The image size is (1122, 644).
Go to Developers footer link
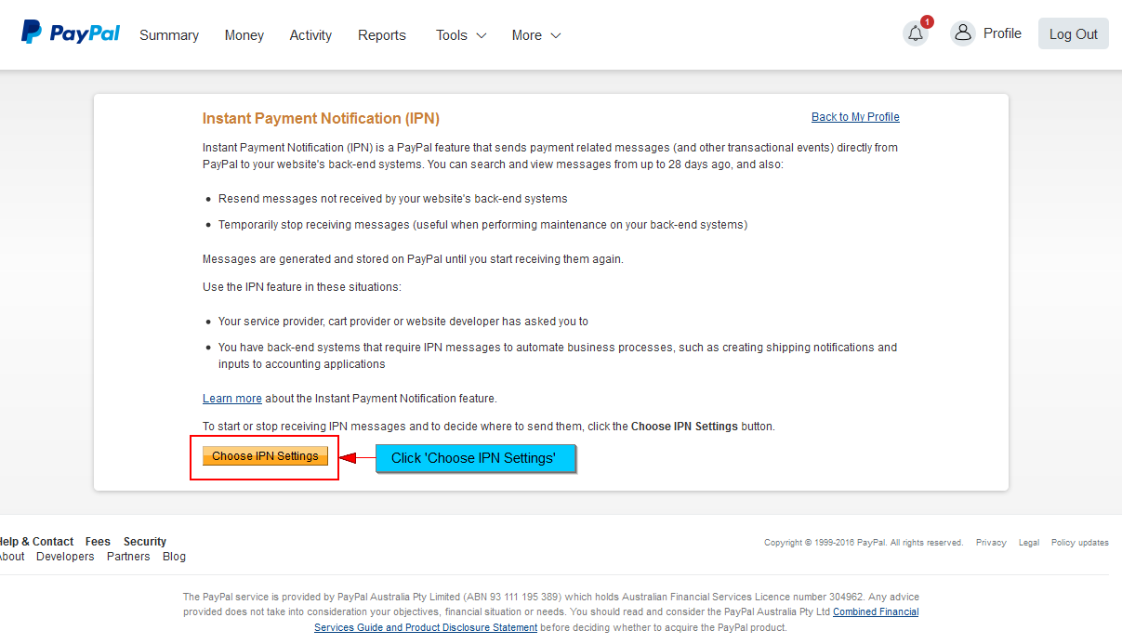(x=65, y=557)
